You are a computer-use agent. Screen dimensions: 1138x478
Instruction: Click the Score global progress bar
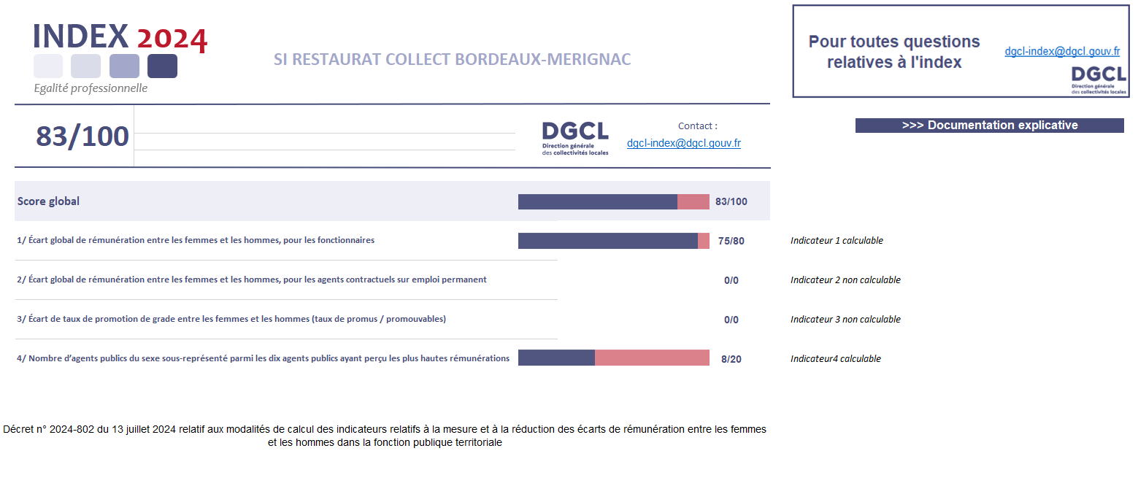(x=613, y=201)
